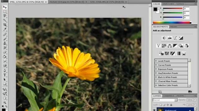The height and width of the screenshot is (111, 199).
Task: Add a Threshold adjustment layer
Action: [x=173, y=53]
